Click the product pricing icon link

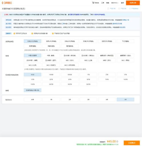111,9
